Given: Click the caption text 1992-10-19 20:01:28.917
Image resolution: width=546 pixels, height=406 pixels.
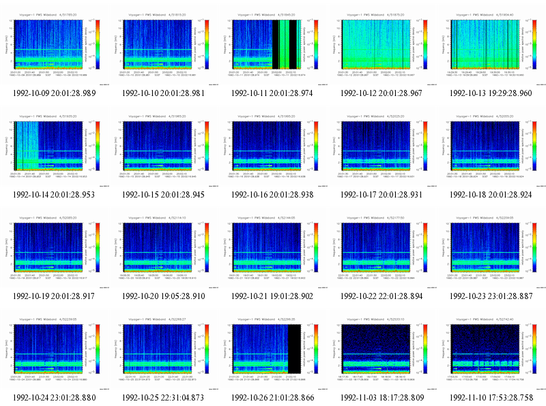Looking at the screenshot, I should point(54,296).
